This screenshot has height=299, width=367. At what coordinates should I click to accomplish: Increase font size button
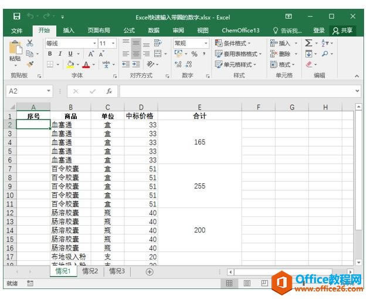click(91, 53)
